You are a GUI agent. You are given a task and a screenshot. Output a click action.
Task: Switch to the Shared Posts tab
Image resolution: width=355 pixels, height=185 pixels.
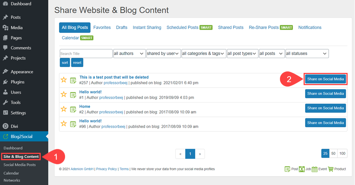[x=231, y=28]
